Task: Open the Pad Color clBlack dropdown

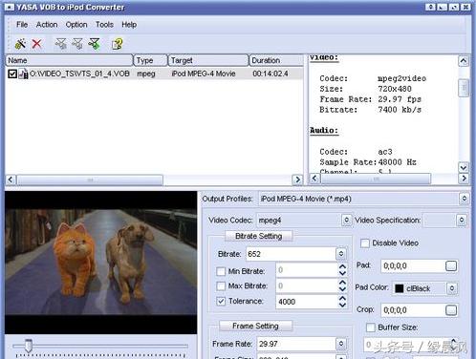Action: [452, 288]
